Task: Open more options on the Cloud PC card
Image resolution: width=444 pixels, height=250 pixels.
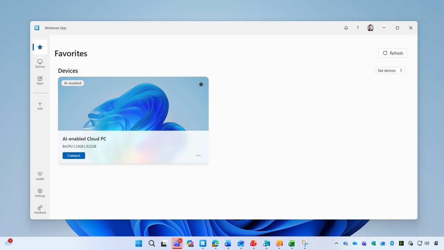Action: point(198,156)
